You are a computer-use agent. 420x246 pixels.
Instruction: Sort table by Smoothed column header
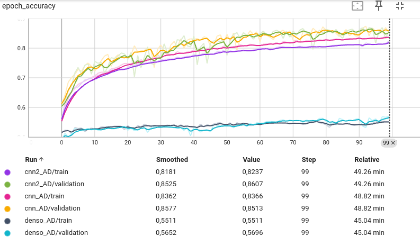point(172,159)
